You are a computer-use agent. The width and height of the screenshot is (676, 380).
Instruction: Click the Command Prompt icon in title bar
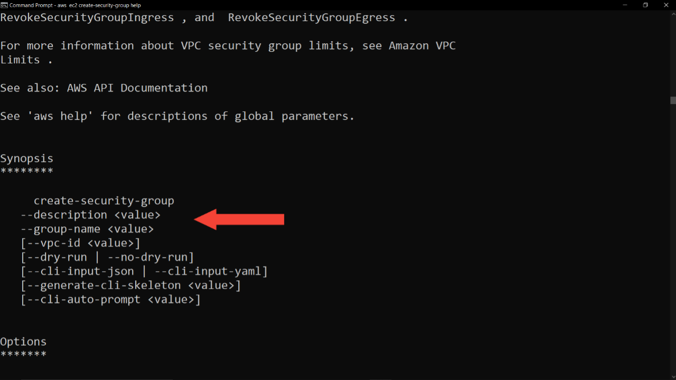pos(4,5)
